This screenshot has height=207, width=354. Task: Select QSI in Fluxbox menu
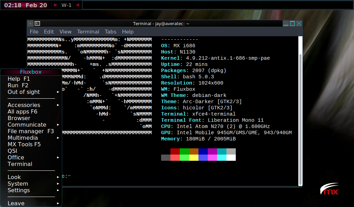click(x=31, y=151)
